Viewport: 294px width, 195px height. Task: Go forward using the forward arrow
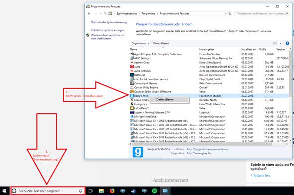pyautogui.click(x=95, y=13)
